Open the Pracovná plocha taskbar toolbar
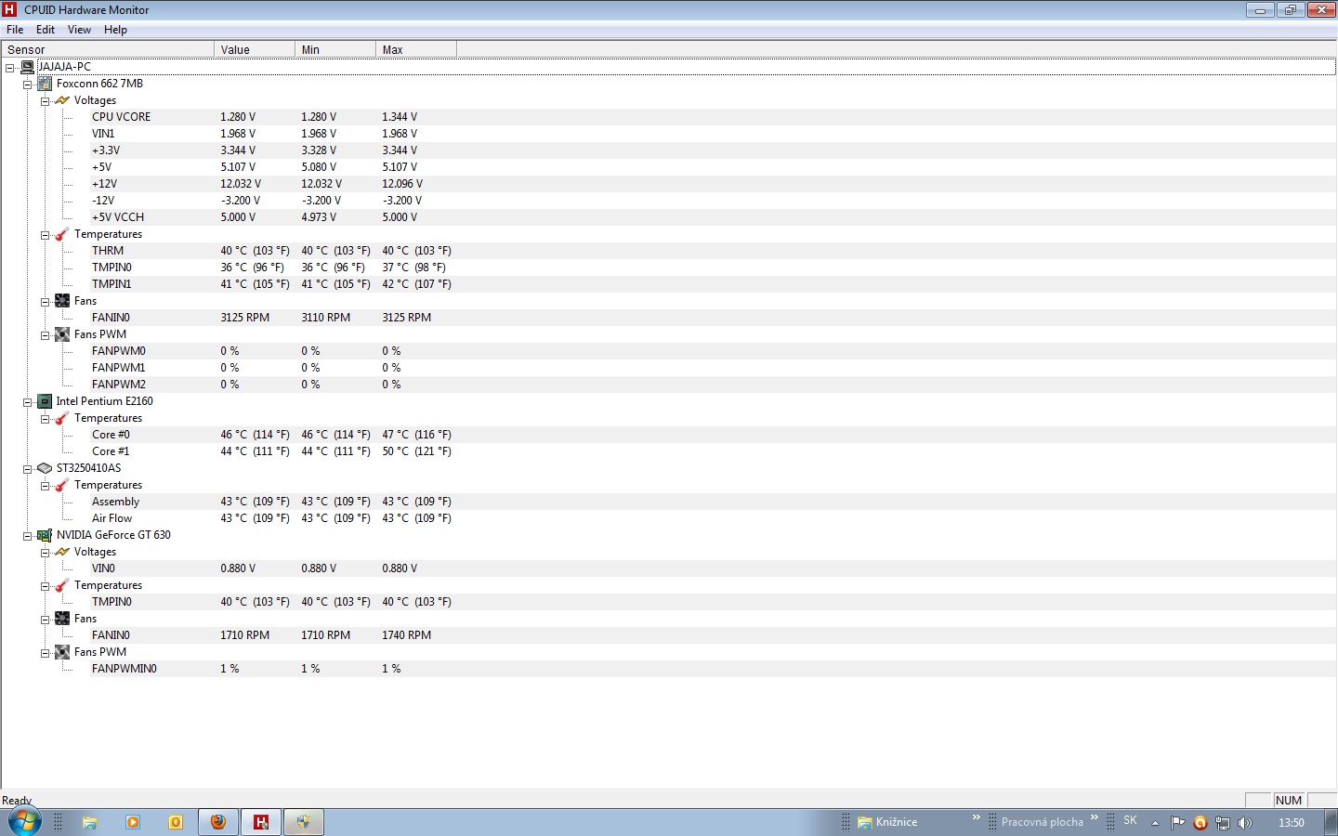 point(1043,822)
